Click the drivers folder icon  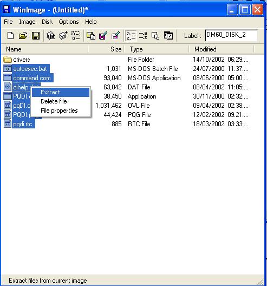[x=8, y=60]
